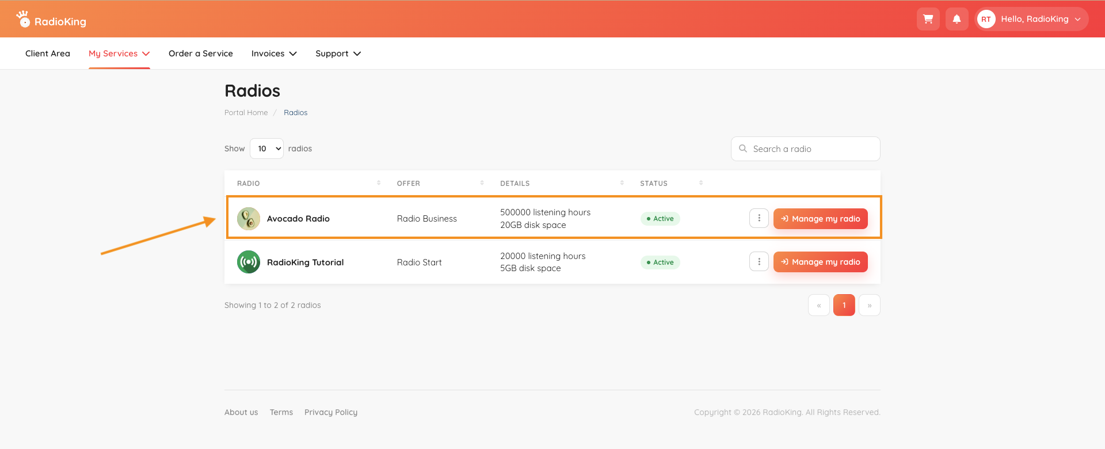Open more options for Avocado Radio
The image size is (1105, 449).
(x=759, y=218)
